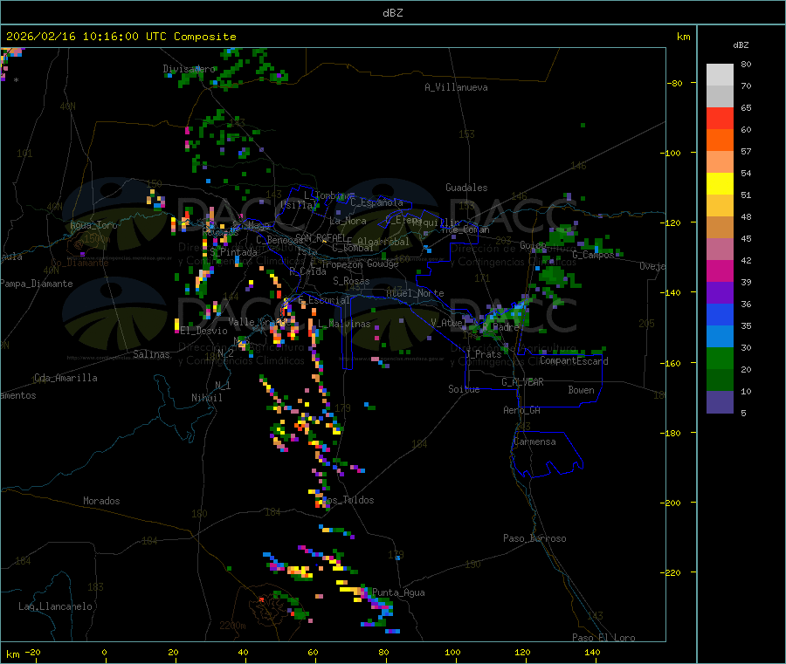Click the '100' tick on the horizontal km axis

point(452,652)
